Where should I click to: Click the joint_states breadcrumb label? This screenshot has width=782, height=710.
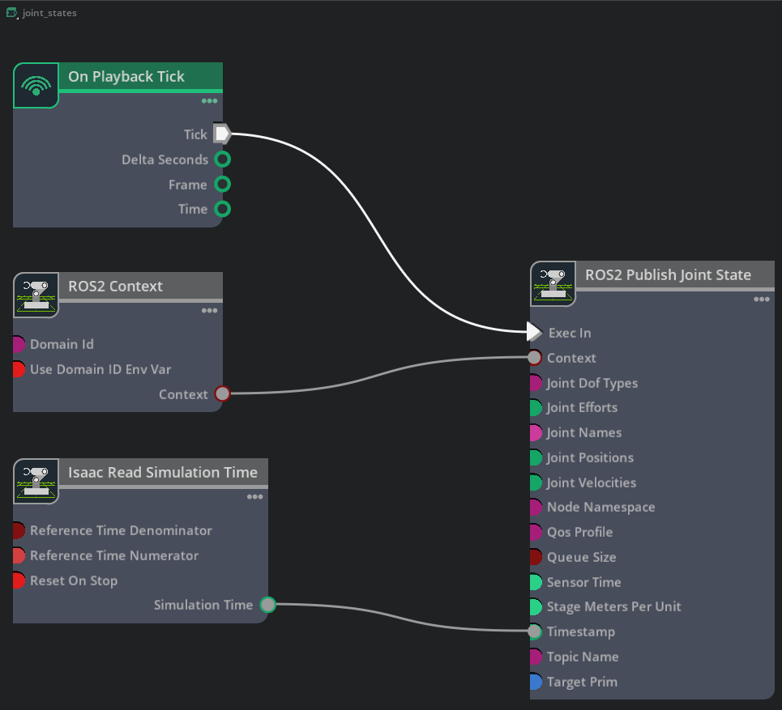49,13
